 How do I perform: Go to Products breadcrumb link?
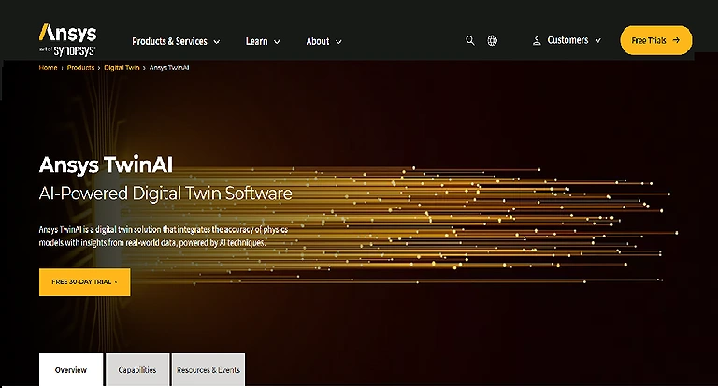tap(80, 68)
